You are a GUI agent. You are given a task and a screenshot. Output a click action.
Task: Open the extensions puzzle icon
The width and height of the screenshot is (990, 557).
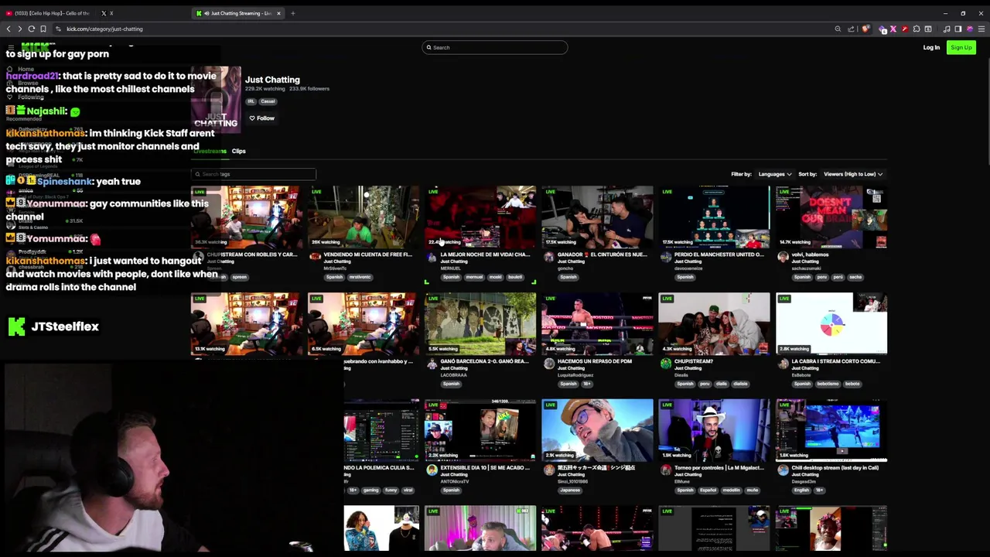[x=917, y=29]
